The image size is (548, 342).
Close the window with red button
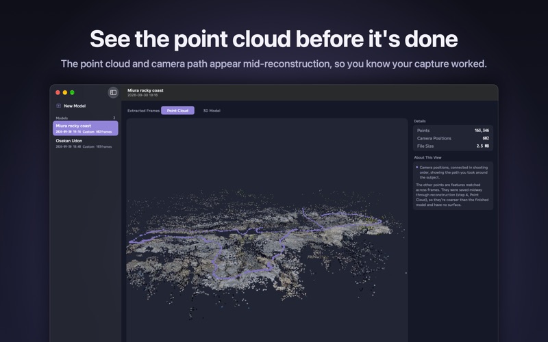click(x=58, y=92)
